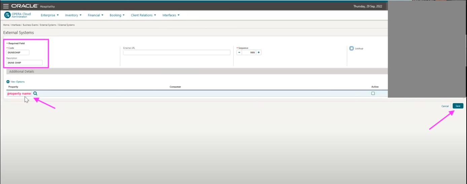The width and height of the screenshot is (467, 184).
Task: Click the property search magnifier icon
Action: [x=35, y=94]
